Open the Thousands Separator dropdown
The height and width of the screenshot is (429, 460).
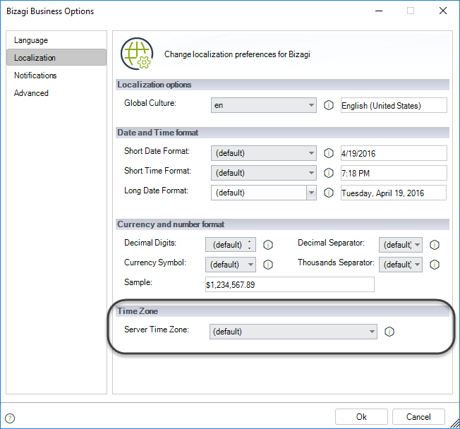click(x=401, y=265)
